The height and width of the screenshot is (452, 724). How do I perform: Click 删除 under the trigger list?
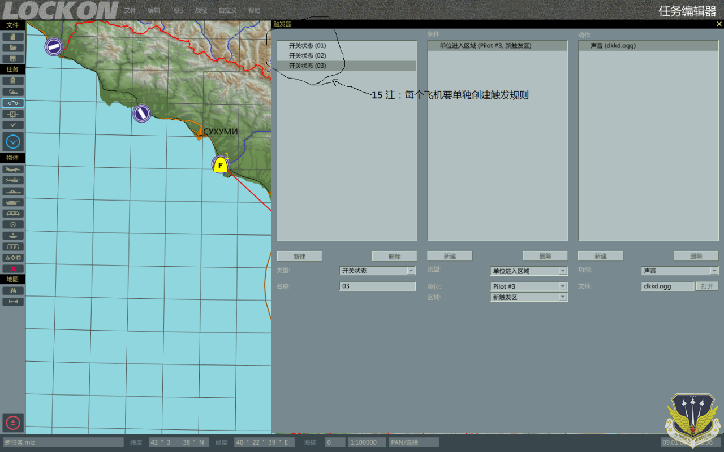click(x=394, y=257)
